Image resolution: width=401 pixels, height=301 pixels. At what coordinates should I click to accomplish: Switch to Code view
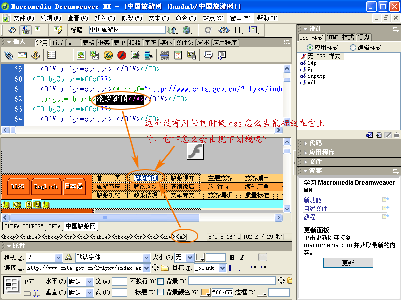(12, 30)
